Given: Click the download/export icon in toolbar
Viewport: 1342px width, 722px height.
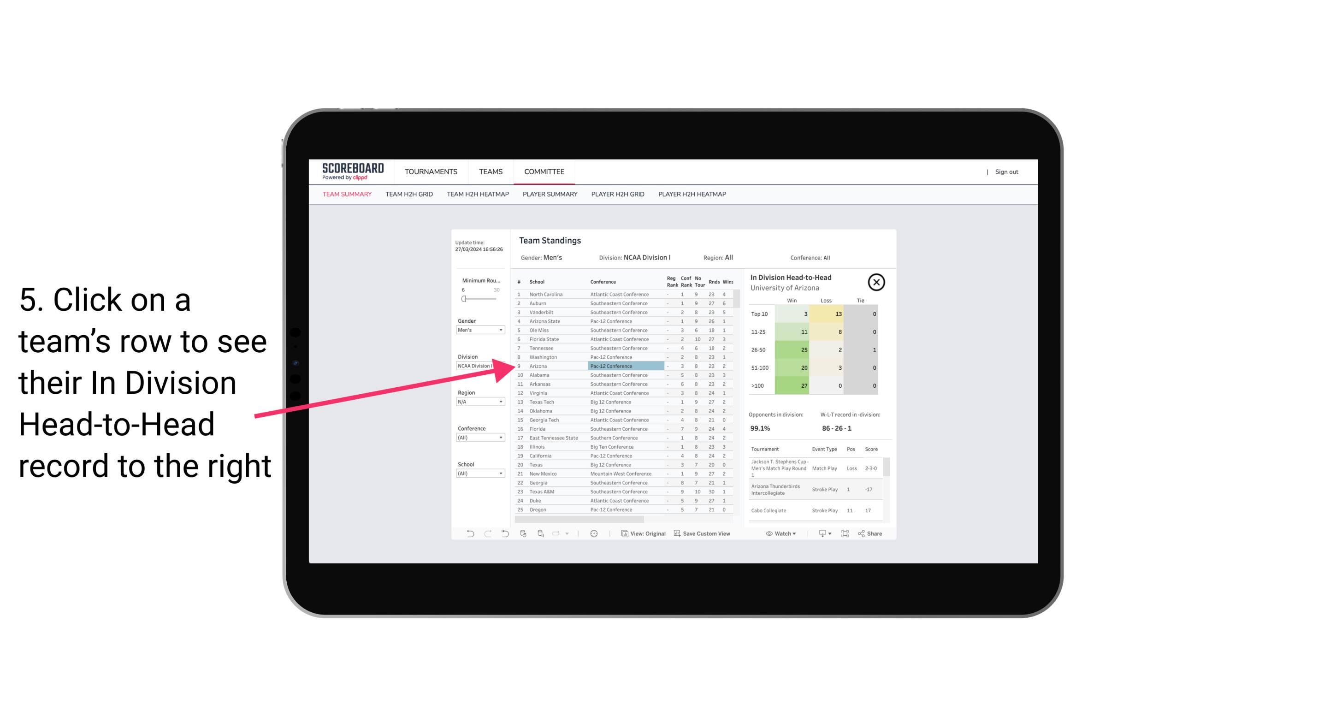Looking at the screenshot, I should (x=821, y=533).
